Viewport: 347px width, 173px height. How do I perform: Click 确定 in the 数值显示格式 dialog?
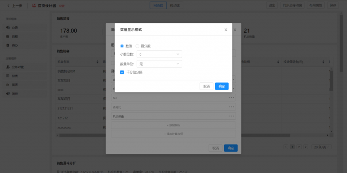[222, 86]
